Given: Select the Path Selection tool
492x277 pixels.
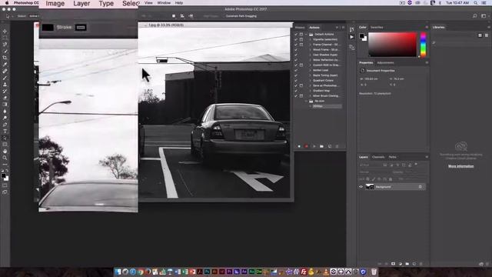Looking at the screenshot, I should [5, 138].
